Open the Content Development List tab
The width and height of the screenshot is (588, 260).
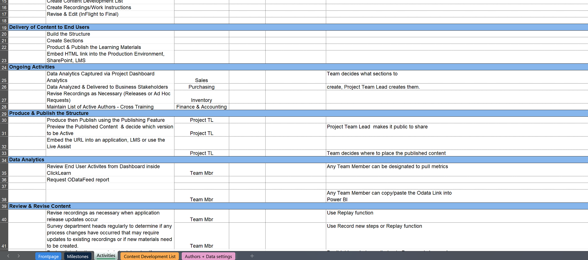pyautogui.click(x=149, y=257)
